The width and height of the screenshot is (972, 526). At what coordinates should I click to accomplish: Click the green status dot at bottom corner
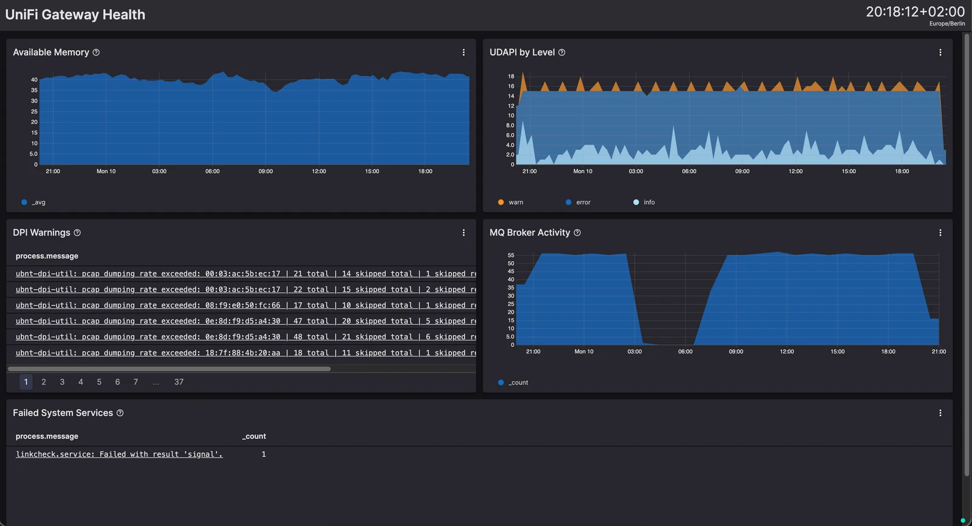(963, 521)
